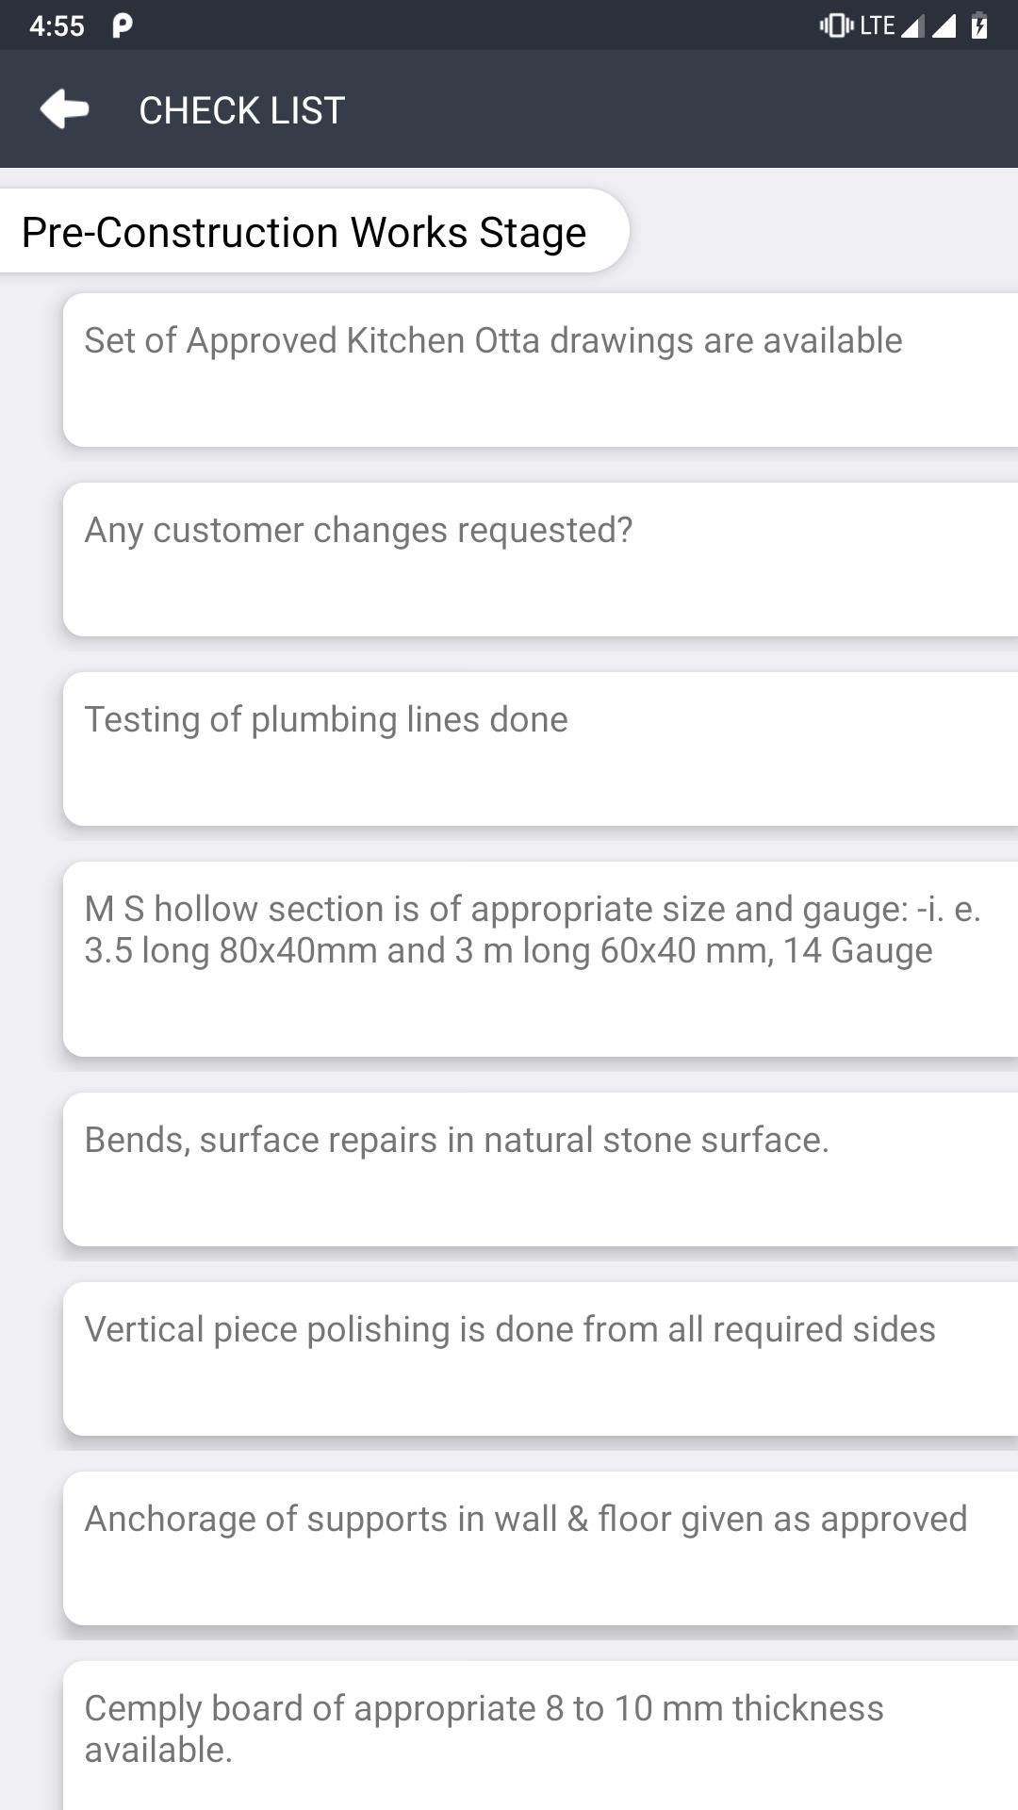Open Bends, surface repairs in natural stone item
Viewport: 1018px width, 1810px height.
540,1169
